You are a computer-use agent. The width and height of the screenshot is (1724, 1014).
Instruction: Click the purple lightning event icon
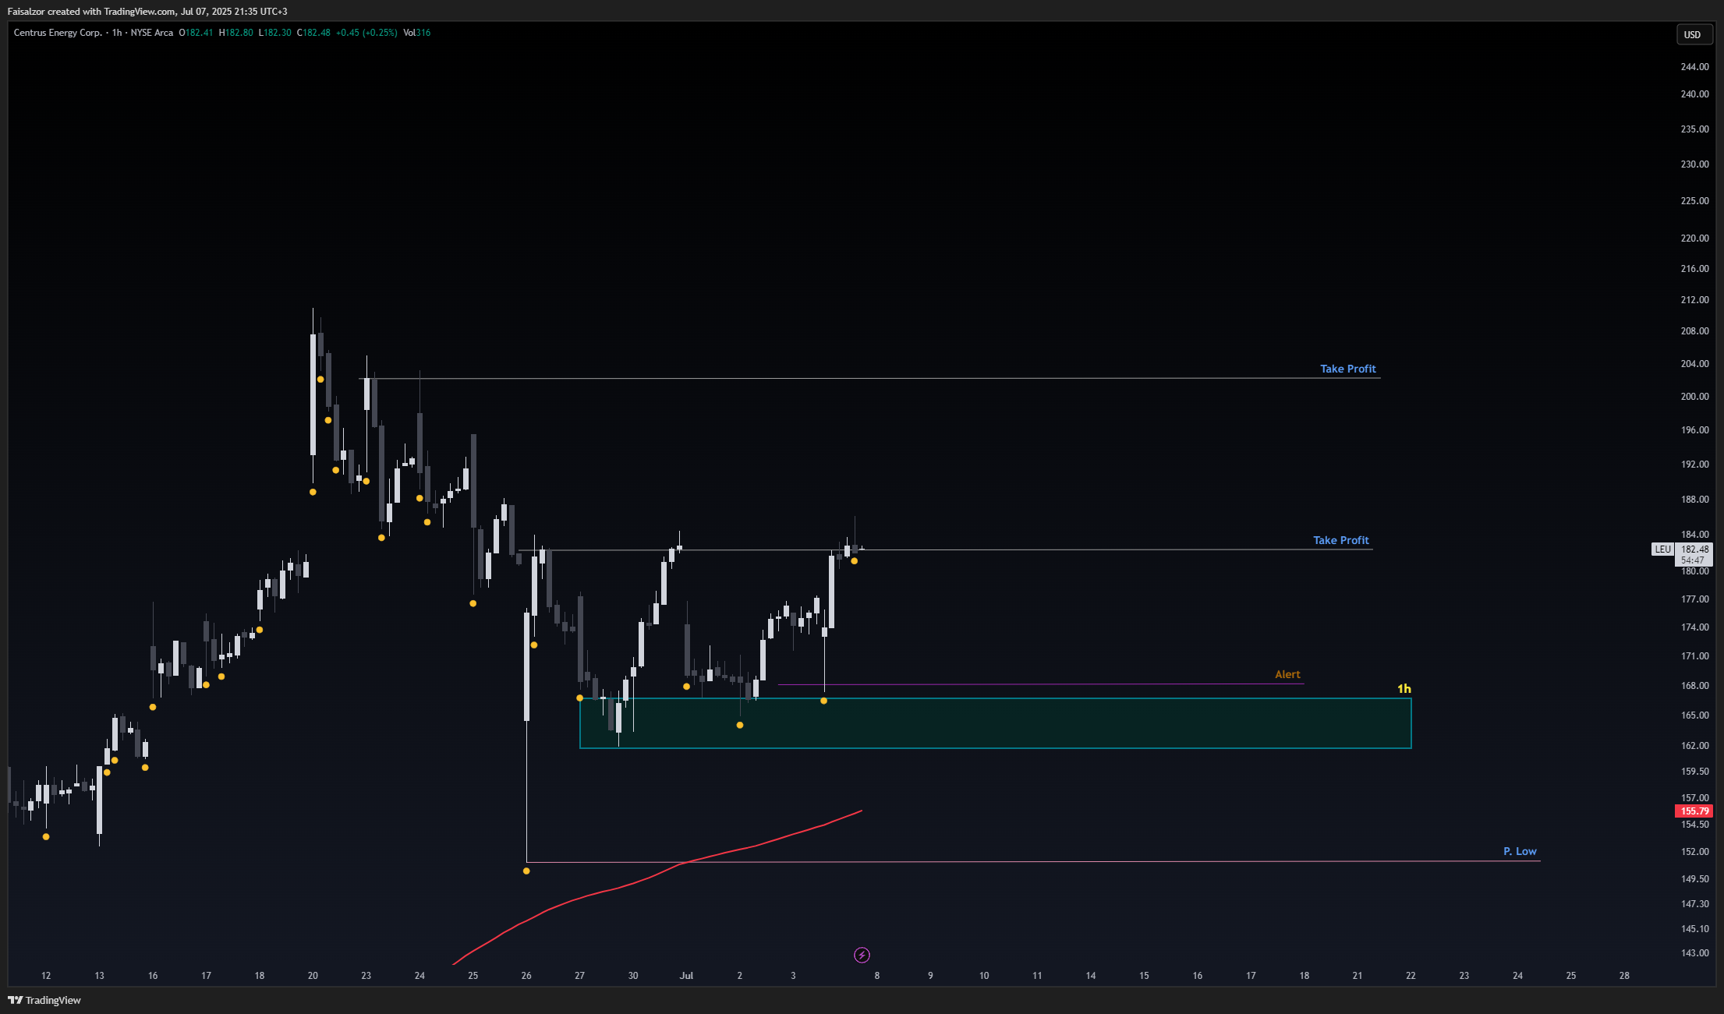pos(862,955)
